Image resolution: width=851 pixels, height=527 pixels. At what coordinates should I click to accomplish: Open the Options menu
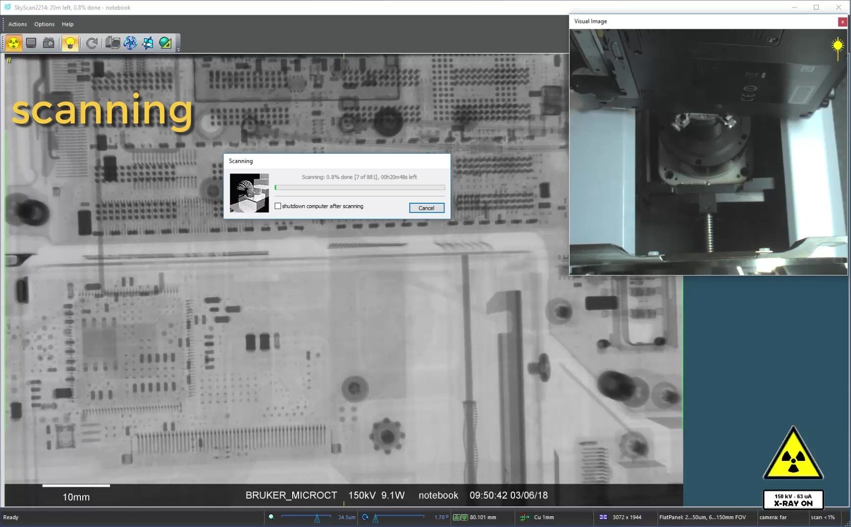tap(44, 24)
